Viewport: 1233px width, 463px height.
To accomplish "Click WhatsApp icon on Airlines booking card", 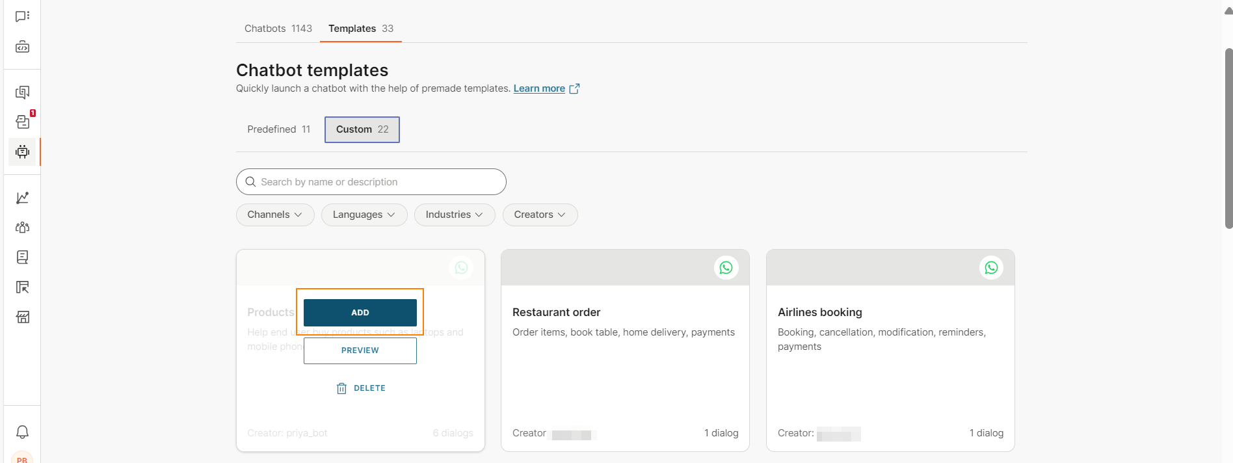I will click(991, 267).
